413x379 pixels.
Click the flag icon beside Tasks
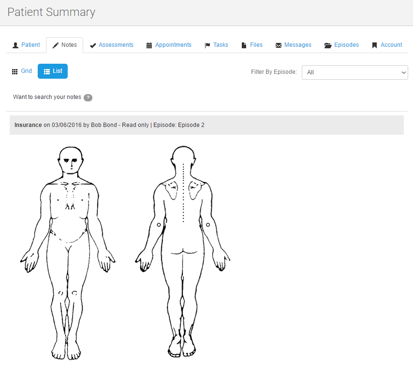207,45
